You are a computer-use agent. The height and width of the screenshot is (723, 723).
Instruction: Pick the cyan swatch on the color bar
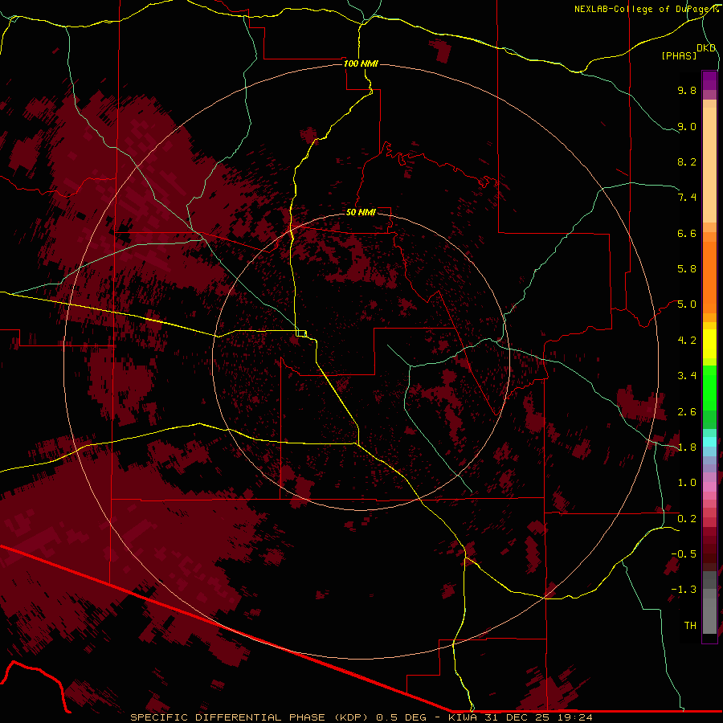tap(709, 442)
